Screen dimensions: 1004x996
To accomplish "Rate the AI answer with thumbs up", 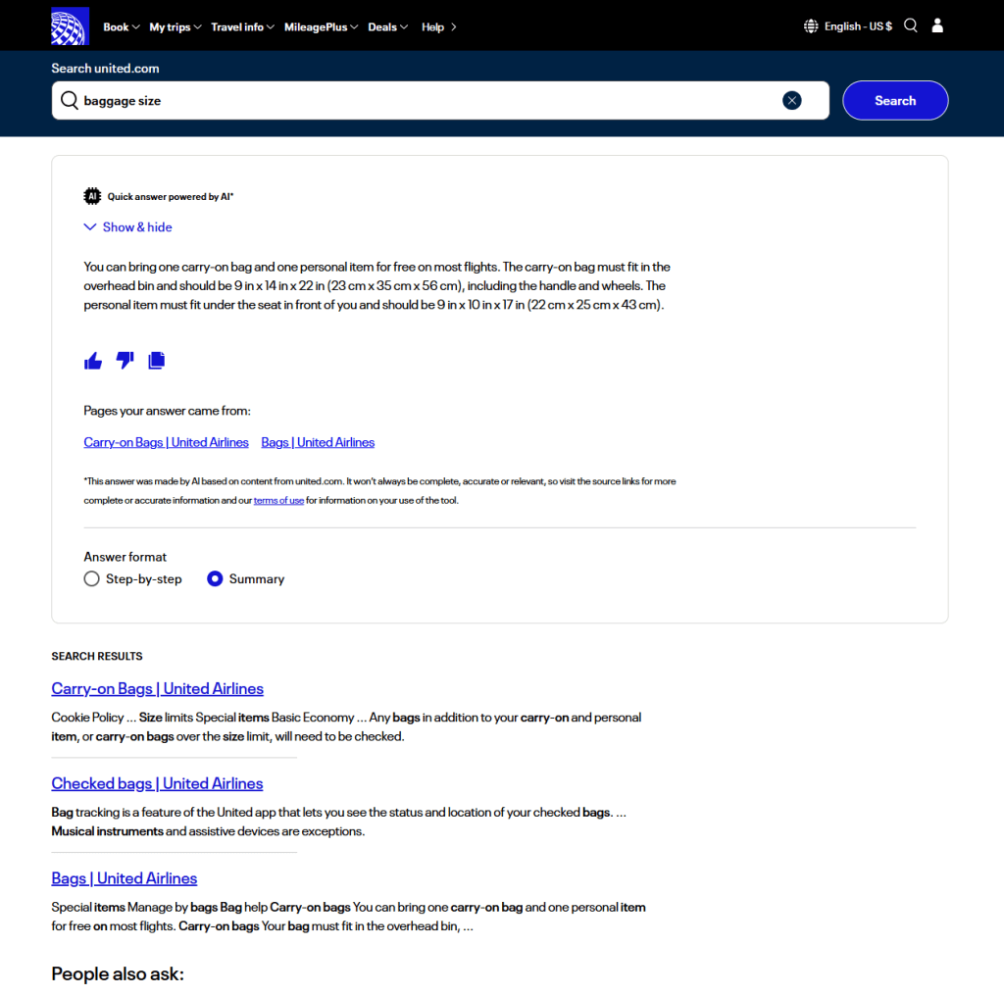I will point(92,360).
